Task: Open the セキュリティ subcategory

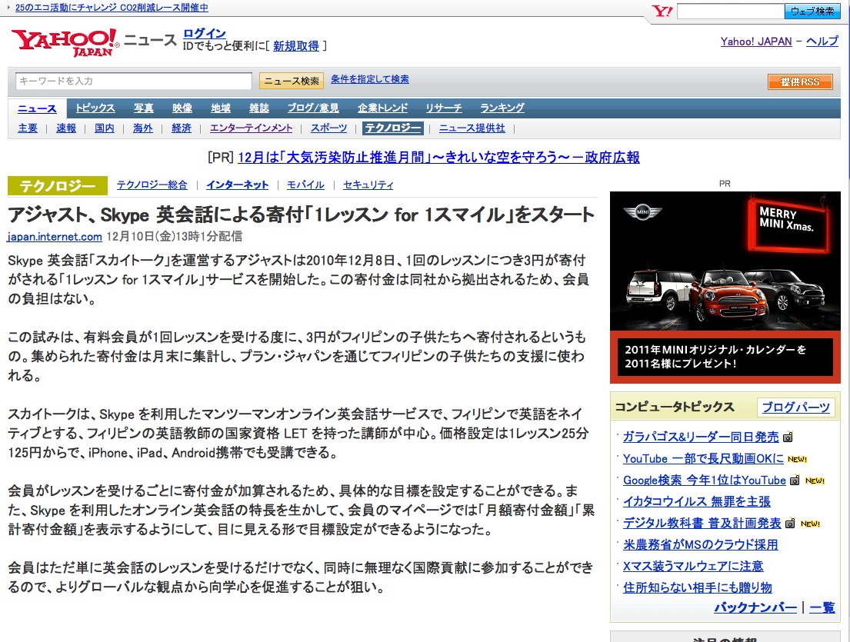Action: [x=368, y=185]
